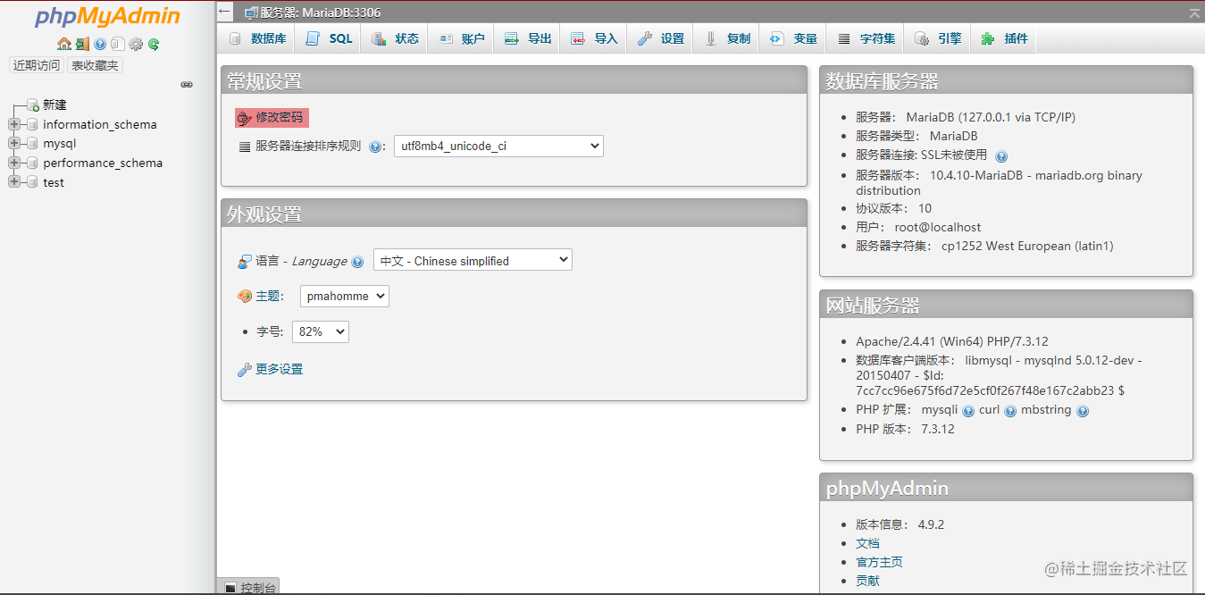Expand the information_schema database node
Image resolution: width=1205 pixels, height=595 pixels.
(13, 125)
